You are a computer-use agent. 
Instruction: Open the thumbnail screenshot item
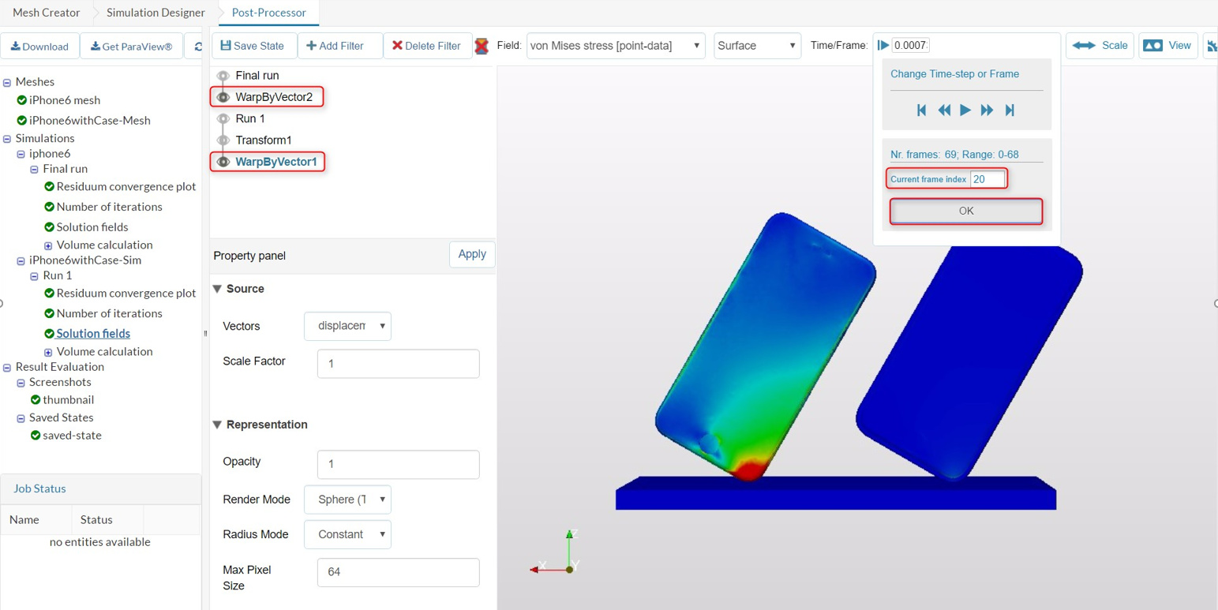click(69, 400)
